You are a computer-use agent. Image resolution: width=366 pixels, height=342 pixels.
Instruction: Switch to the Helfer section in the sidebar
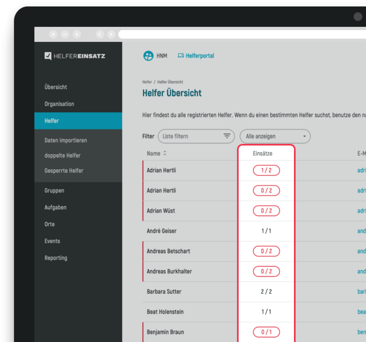point(51,121)
